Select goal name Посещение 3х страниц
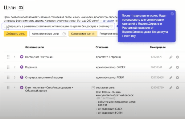 click(39, 57)
